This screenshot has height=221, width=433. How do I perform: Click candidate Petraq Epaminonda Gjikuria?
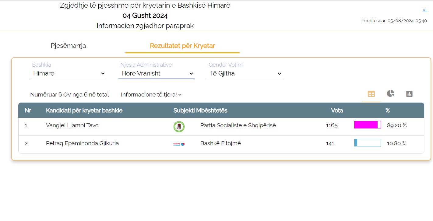click(82, 143)
